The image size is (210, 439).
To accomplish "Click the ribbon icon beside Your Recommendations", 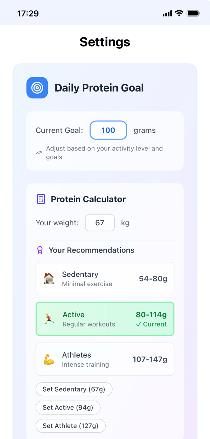I will pos(40,250).
